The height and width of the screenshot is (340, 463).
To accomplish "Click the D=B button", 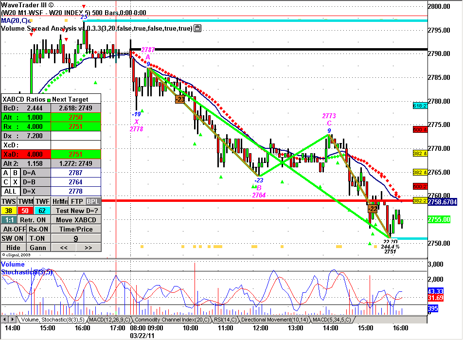I will click(36, 182).
